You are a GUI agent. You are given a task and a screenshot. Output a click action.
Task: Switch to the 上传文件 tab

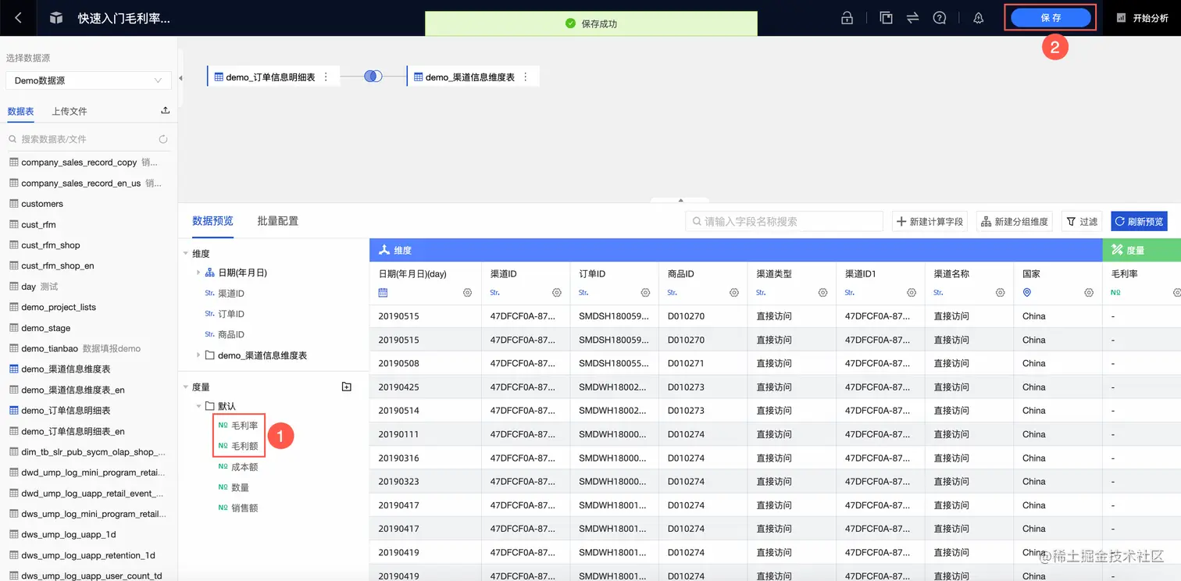[x=70, y=111]
